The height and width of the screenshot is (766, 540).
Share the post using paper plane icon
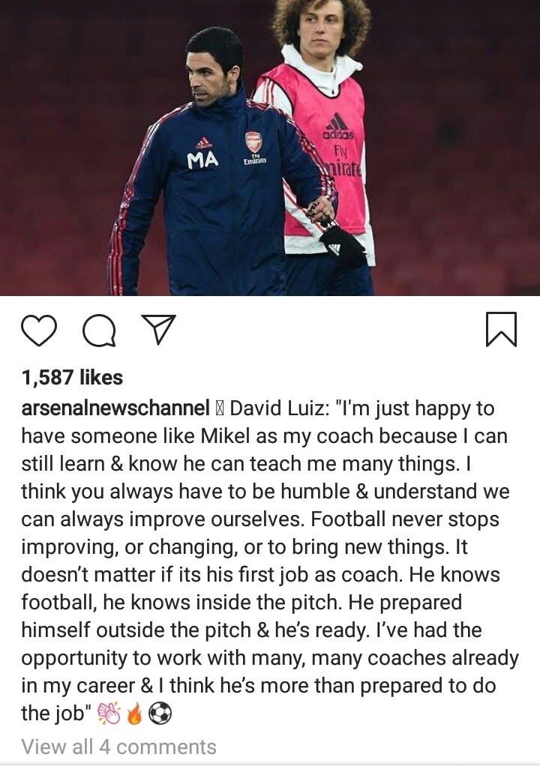point(158,330)
